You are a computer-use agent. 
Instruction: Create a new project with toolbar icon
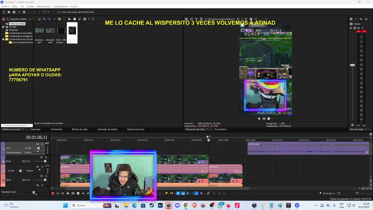[4, 12]
